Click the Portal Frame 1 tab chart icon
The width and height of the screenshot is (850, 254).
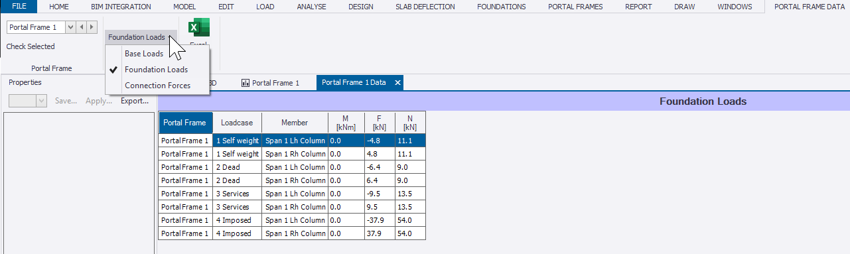coord(246,83)
